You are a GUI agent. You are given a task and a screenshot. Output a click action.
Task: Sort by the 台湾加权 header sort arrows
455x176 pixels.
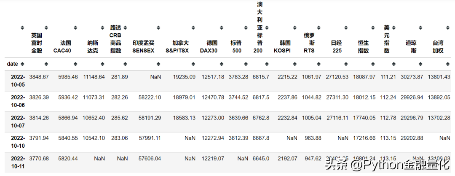pyautogui.click(x=447, y=28)
